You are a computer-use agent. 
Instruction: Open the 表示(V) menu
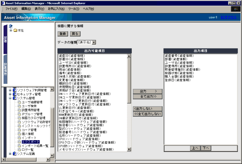tap(39, 9)
